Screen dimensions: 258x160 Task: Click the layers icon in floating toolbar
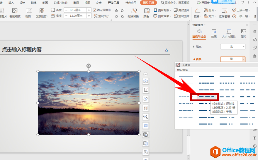point(146,81)
